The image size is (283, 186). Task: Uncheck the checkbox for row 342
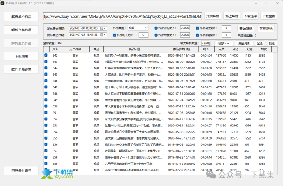[46, 55]
